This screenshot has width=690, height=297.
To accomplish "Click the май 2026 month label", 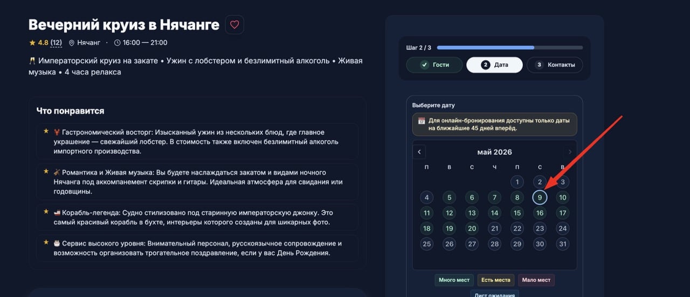I will [x=495, y=152].
